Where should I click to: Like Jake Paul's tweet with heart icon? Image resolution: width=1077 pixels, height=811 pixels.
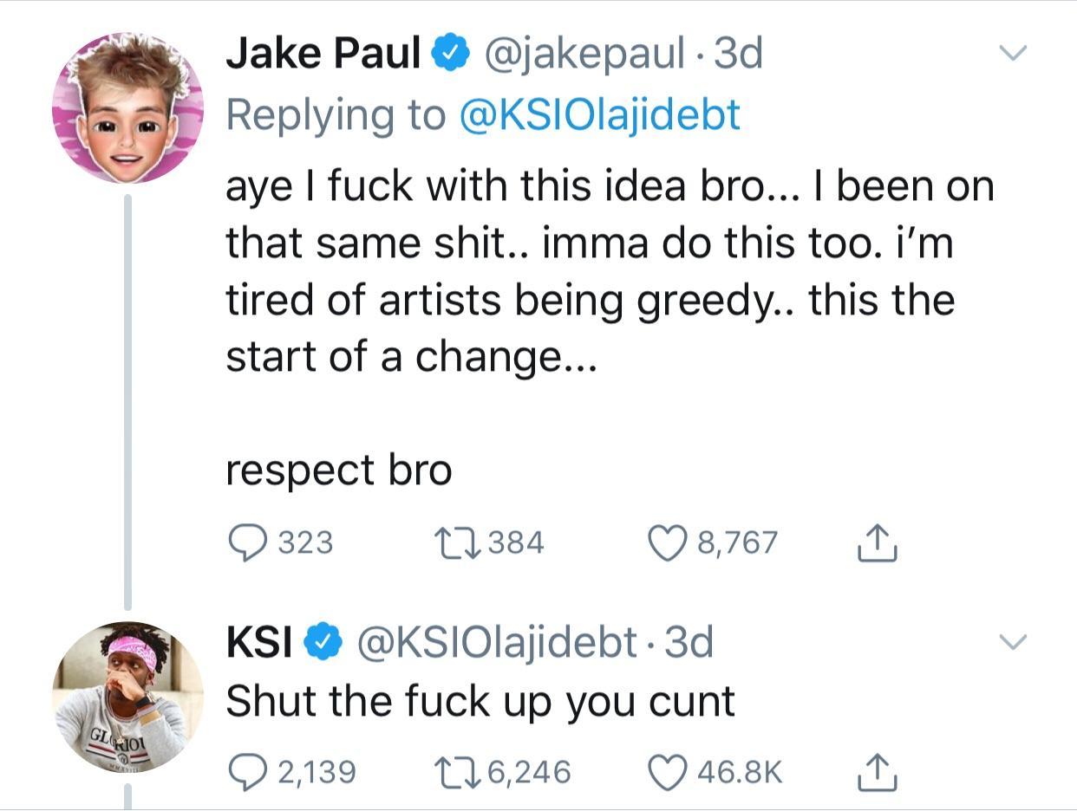click(668, 542)
